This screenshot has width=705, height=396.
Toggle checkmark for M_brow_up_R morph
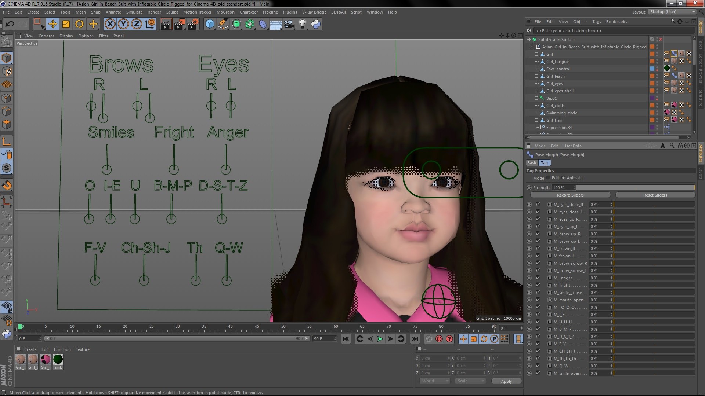(538, 234)
